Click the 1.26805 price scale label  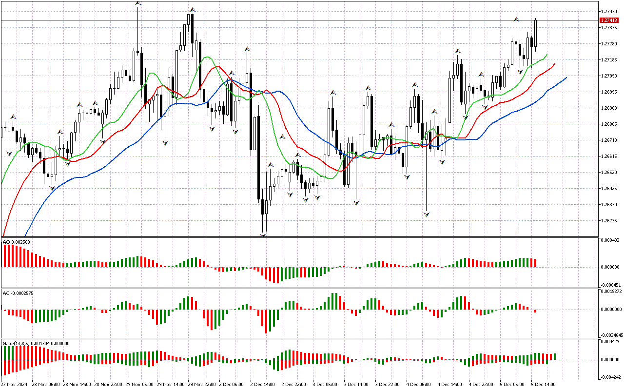[609, 124]
